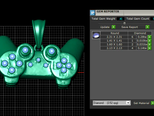154x116 pixels.
Task: Click the green arrow next to Set Material
Action: pyautogui.click(x=152, y=103)
